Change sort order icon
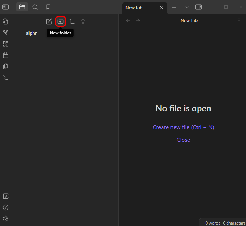The image size is (246, 226). tap(72, 21)
